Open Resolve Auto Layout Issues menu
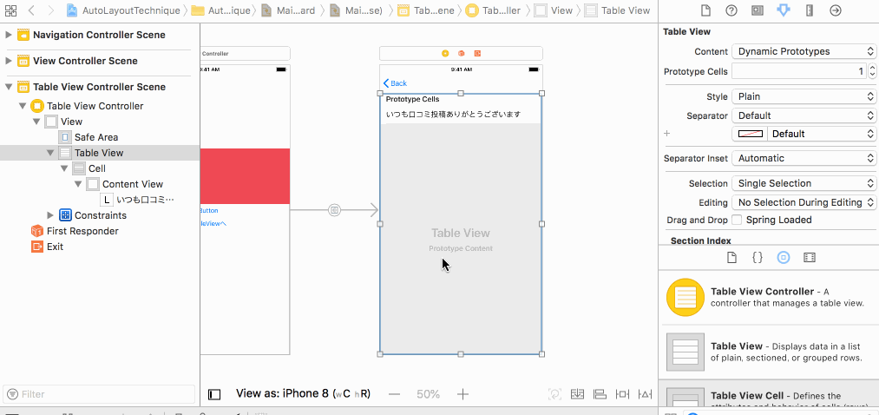The height and width of the screenshot is (415, 879). point(645,394)
